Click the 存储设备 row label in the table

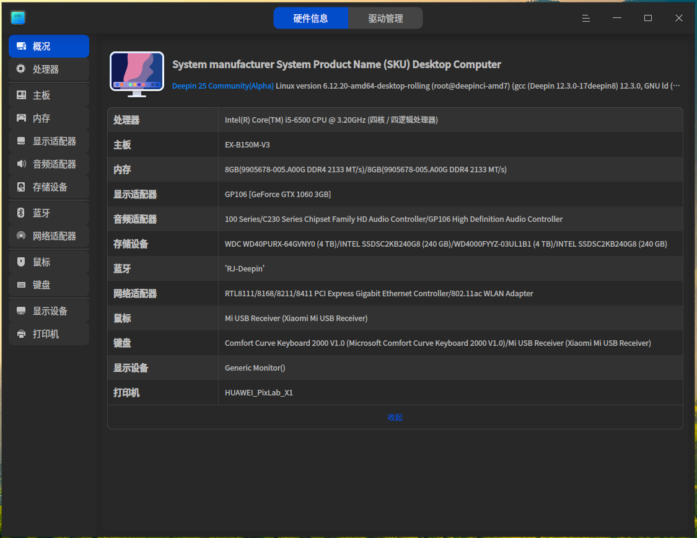point(131,244)
